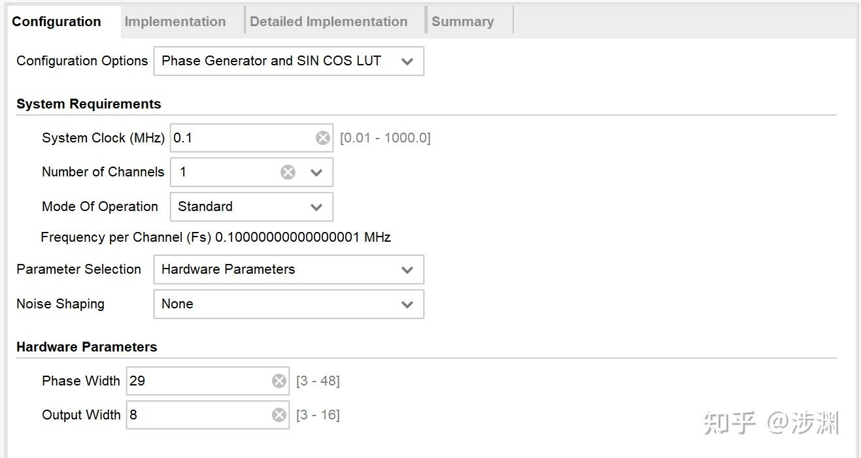Open the Configuration Options dropdown

click(288, 61)
